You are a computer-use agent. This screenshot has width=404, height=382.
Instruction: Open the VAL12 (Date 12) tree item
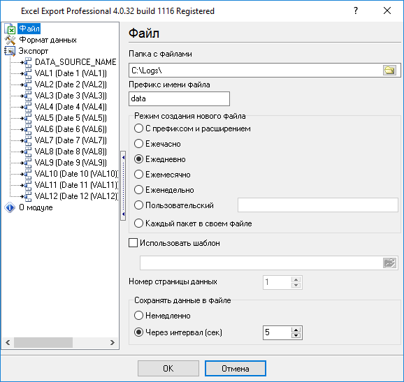pos(76,196)
